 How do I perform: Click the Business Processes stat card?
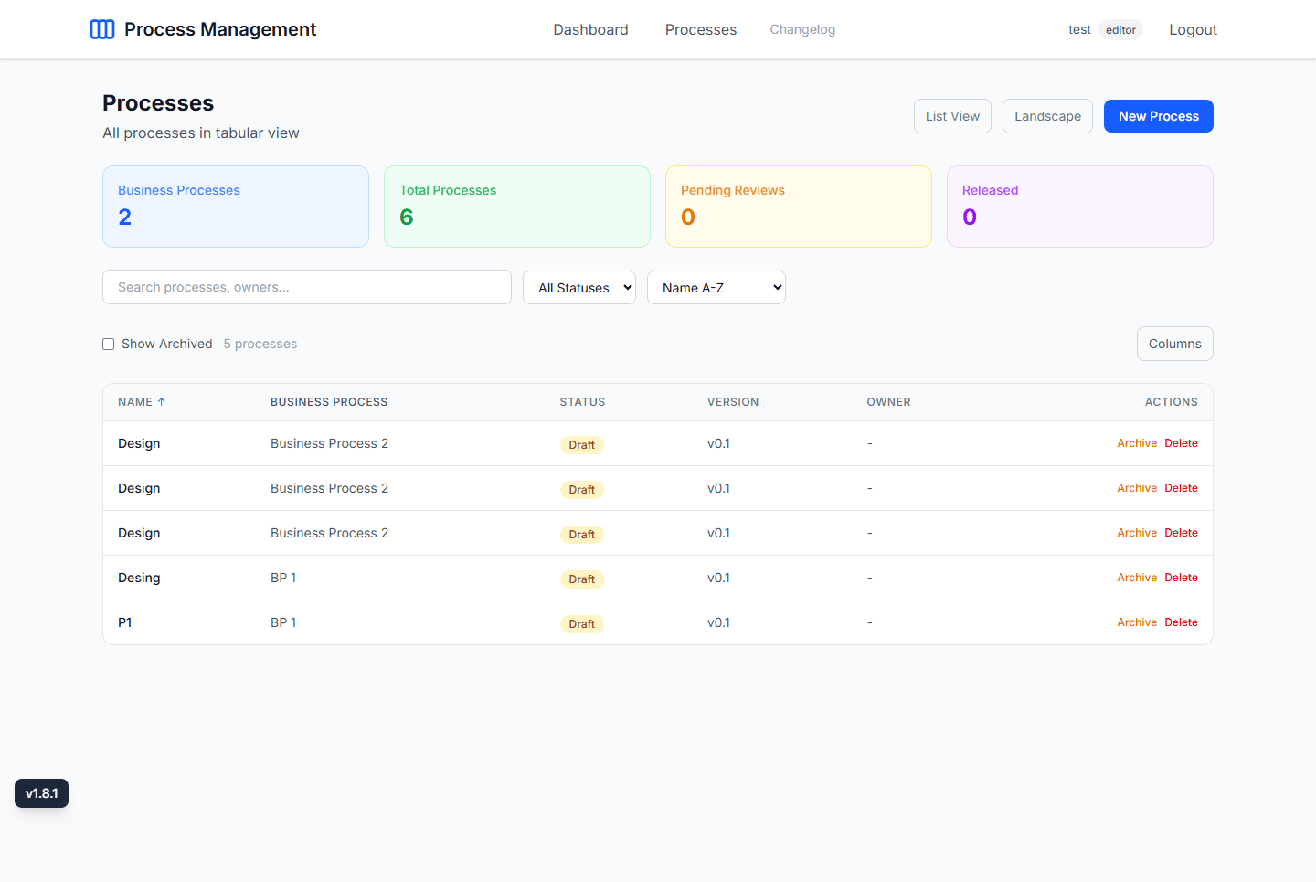[x=235, y=206]
